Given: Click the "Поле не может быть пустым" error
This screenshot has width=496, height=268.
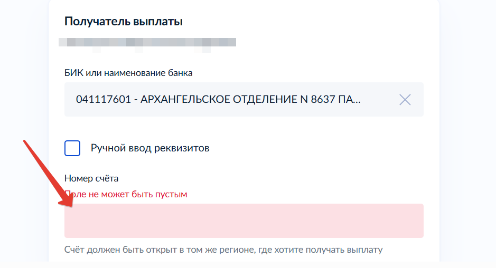Looking at the screenshot, I should click(126, 194).
